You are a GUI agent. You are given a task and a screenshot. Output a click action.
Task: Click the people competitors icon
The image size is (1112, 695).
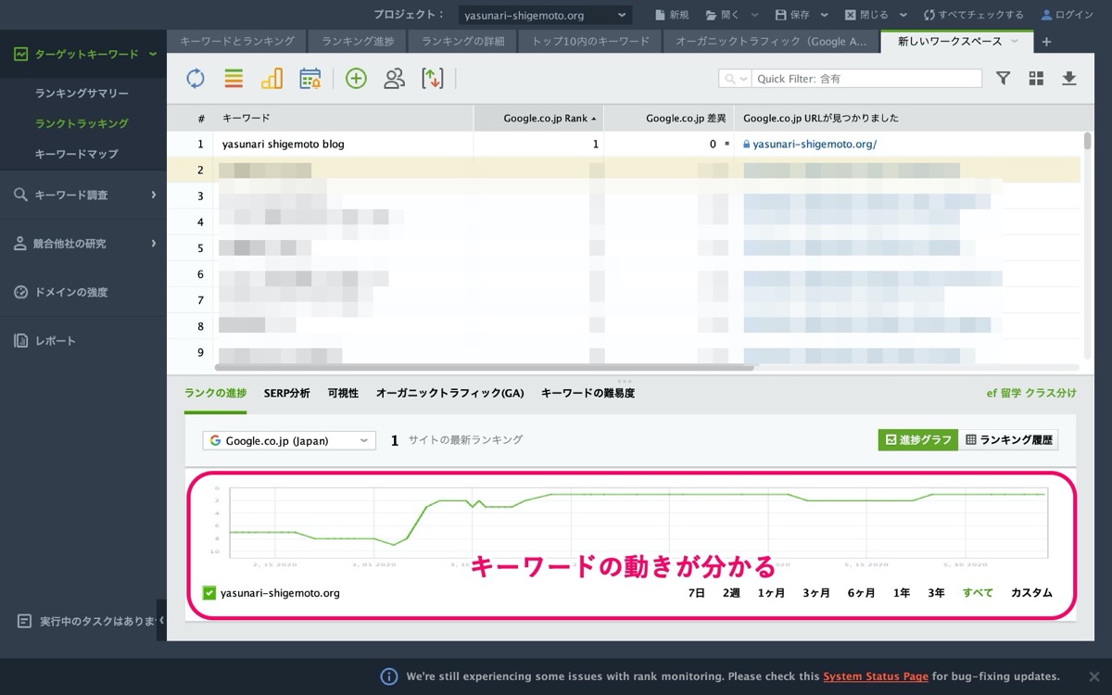[395, 79]
